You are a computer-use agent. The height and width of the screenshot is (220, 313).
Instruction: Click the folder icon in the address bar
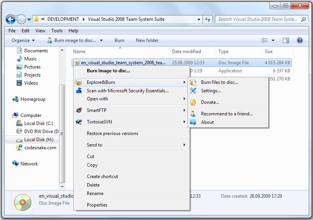click(x=36, y=19)
